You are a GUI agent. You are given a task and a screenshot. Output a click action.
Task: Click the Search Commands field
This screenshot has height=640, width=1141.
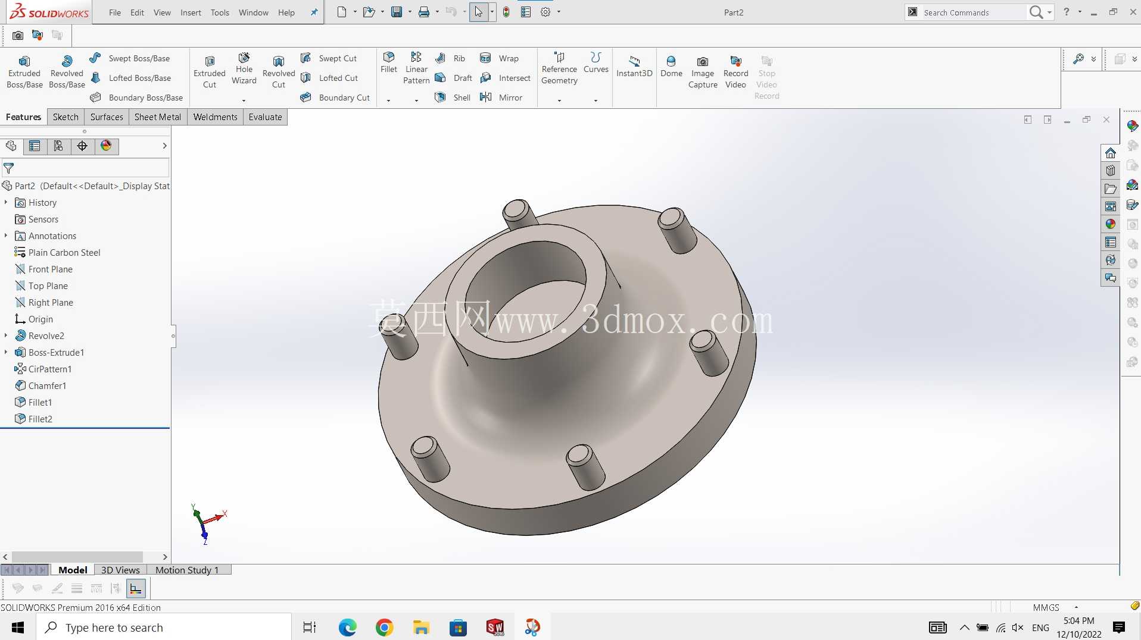click(x=974, y=12)
